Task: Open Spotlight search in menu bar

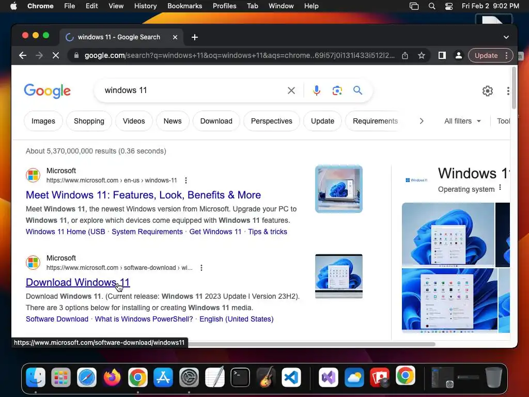Action: pos(432,6)
